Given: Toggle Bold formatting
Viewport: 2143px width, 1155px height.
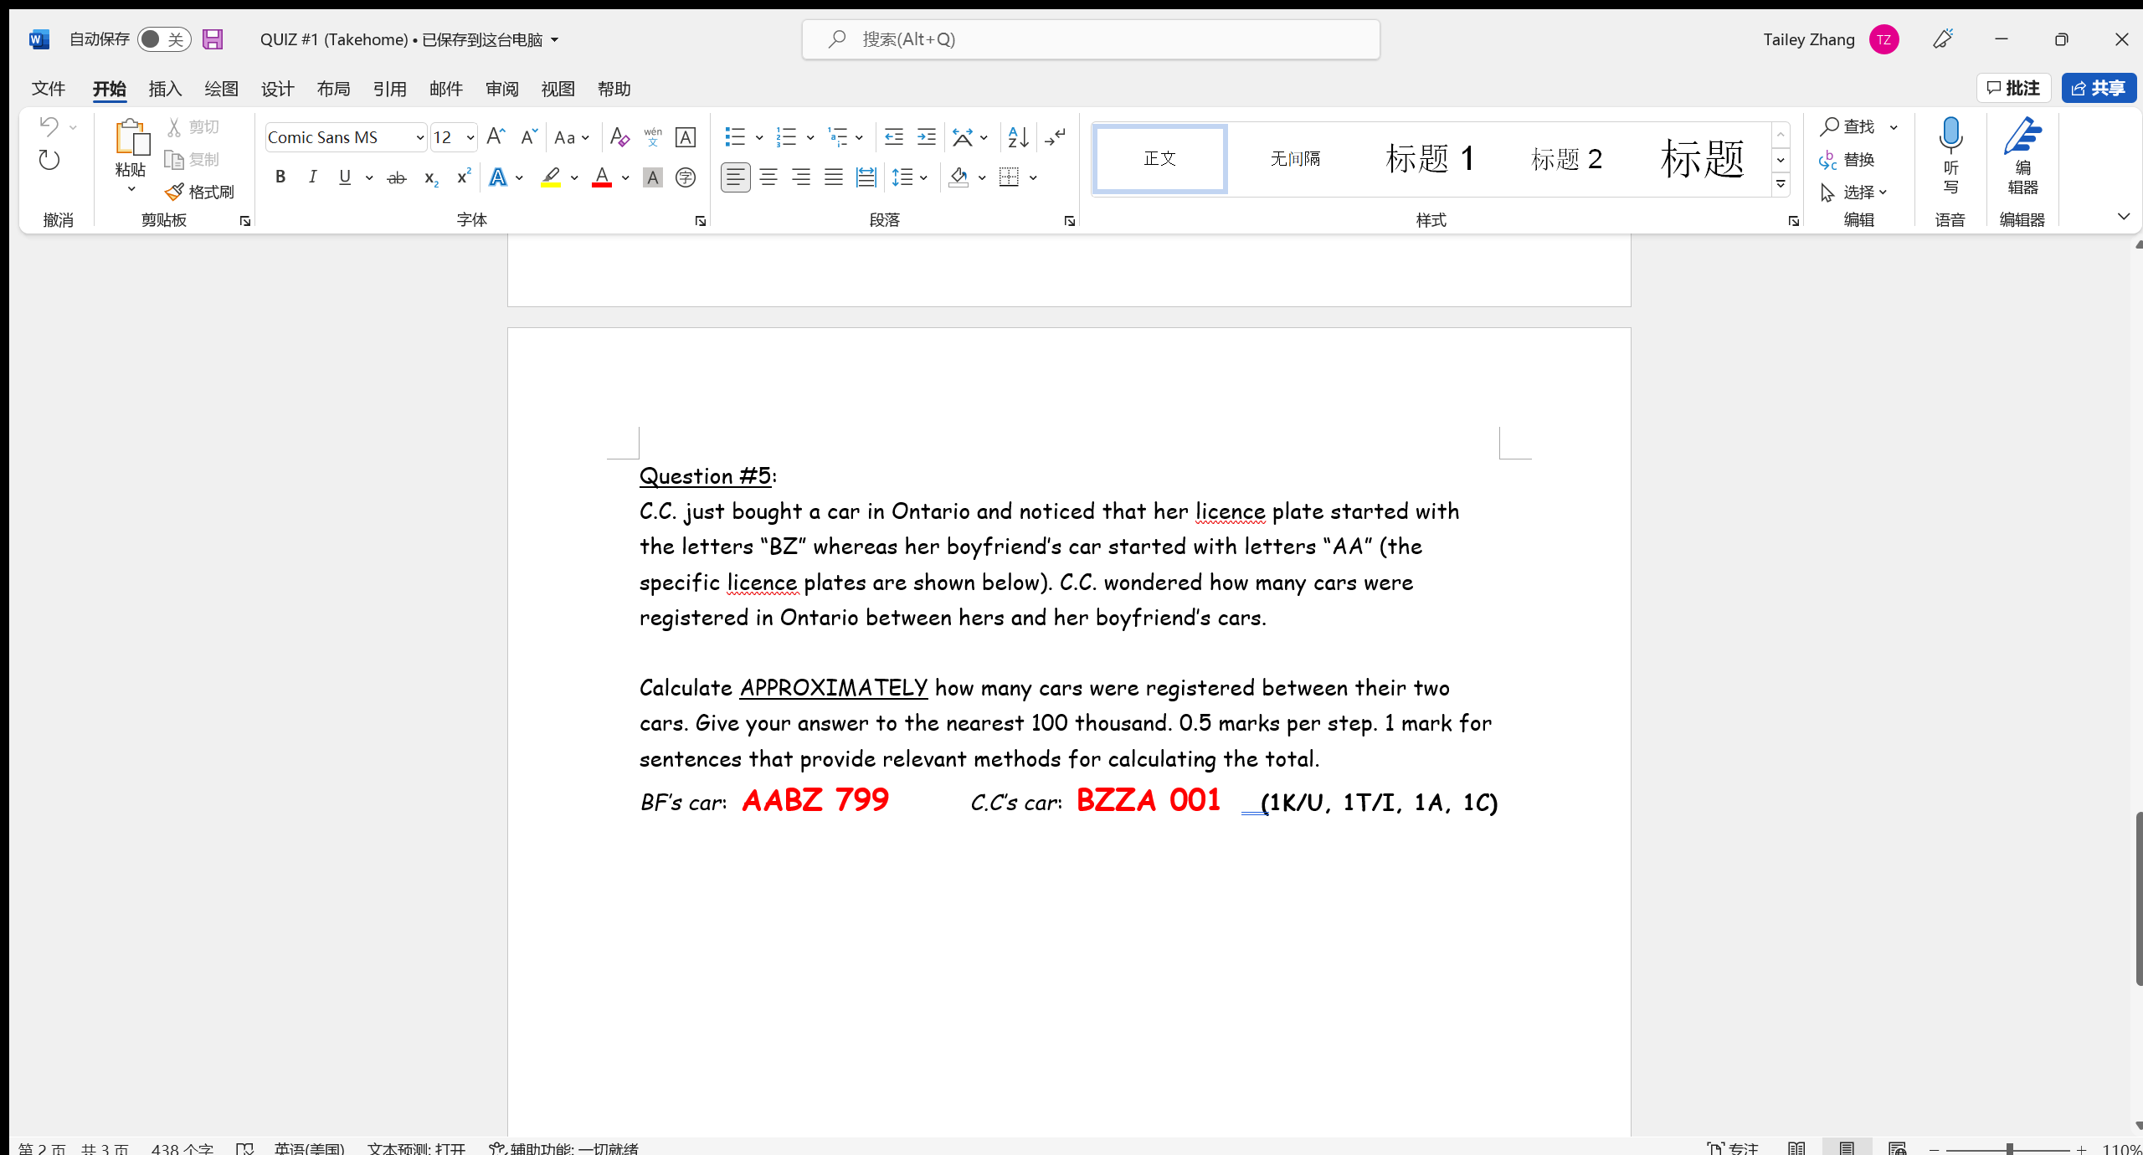Looking at the screenshot, I should 280,177.
